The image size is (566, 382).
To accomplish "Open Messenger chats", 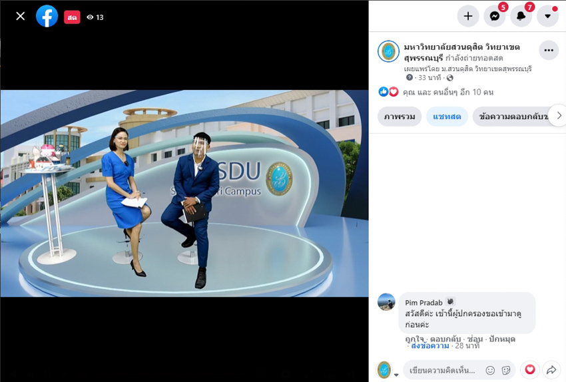I will pyautogui.click(x=494, y=16).
